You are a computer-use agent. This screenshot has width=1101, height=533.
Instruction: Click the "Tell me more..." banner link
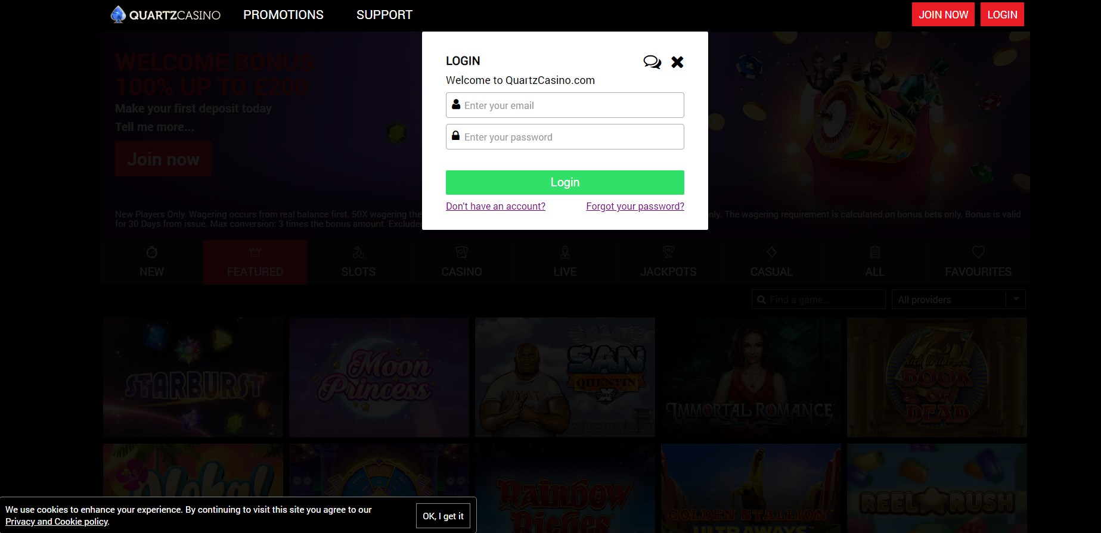click(x=154, y=127)
